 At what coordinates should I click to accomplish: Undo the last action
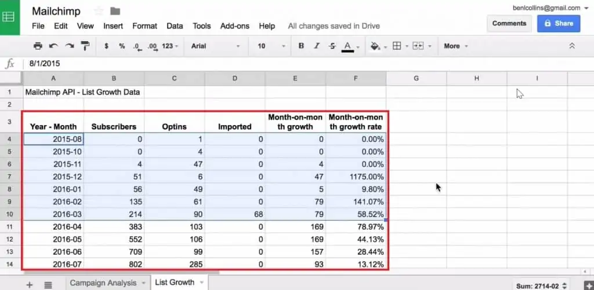[53, 46]
